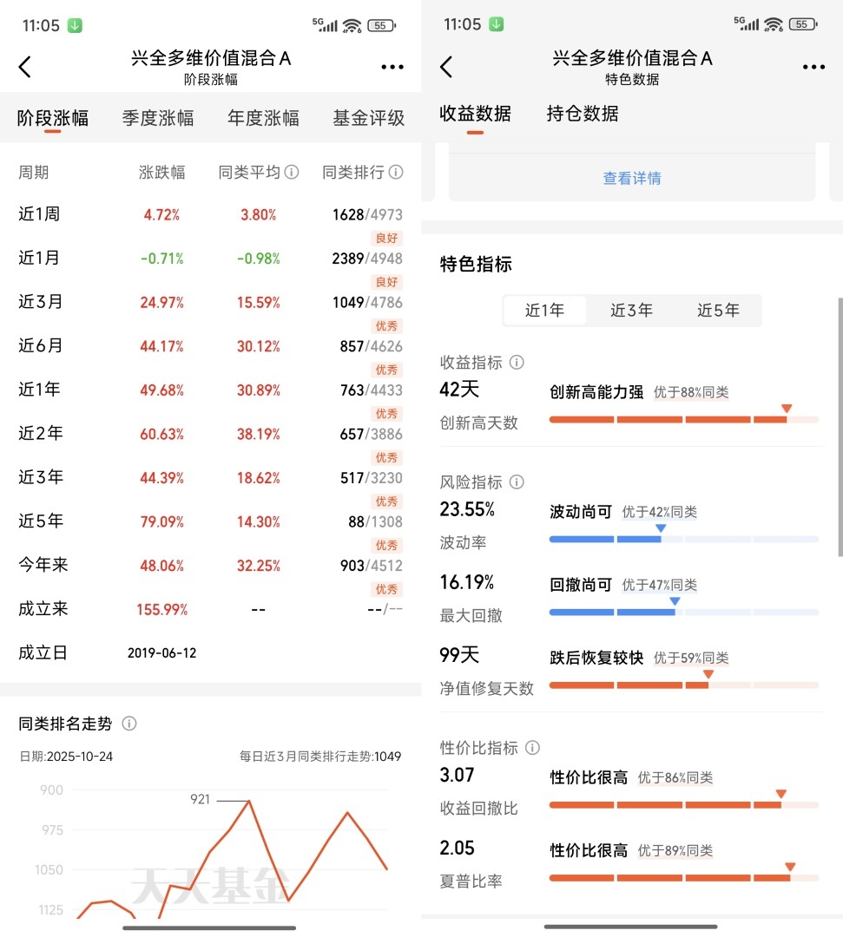Tap 近1年 change 49.68%
The width and height of the screenshot is (843, 937).
point(161,390)
